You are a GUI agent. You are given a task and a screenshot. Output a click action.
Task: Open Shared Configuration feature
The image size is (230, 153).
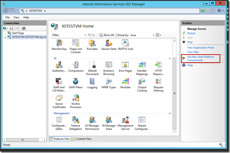pos(142,123)
